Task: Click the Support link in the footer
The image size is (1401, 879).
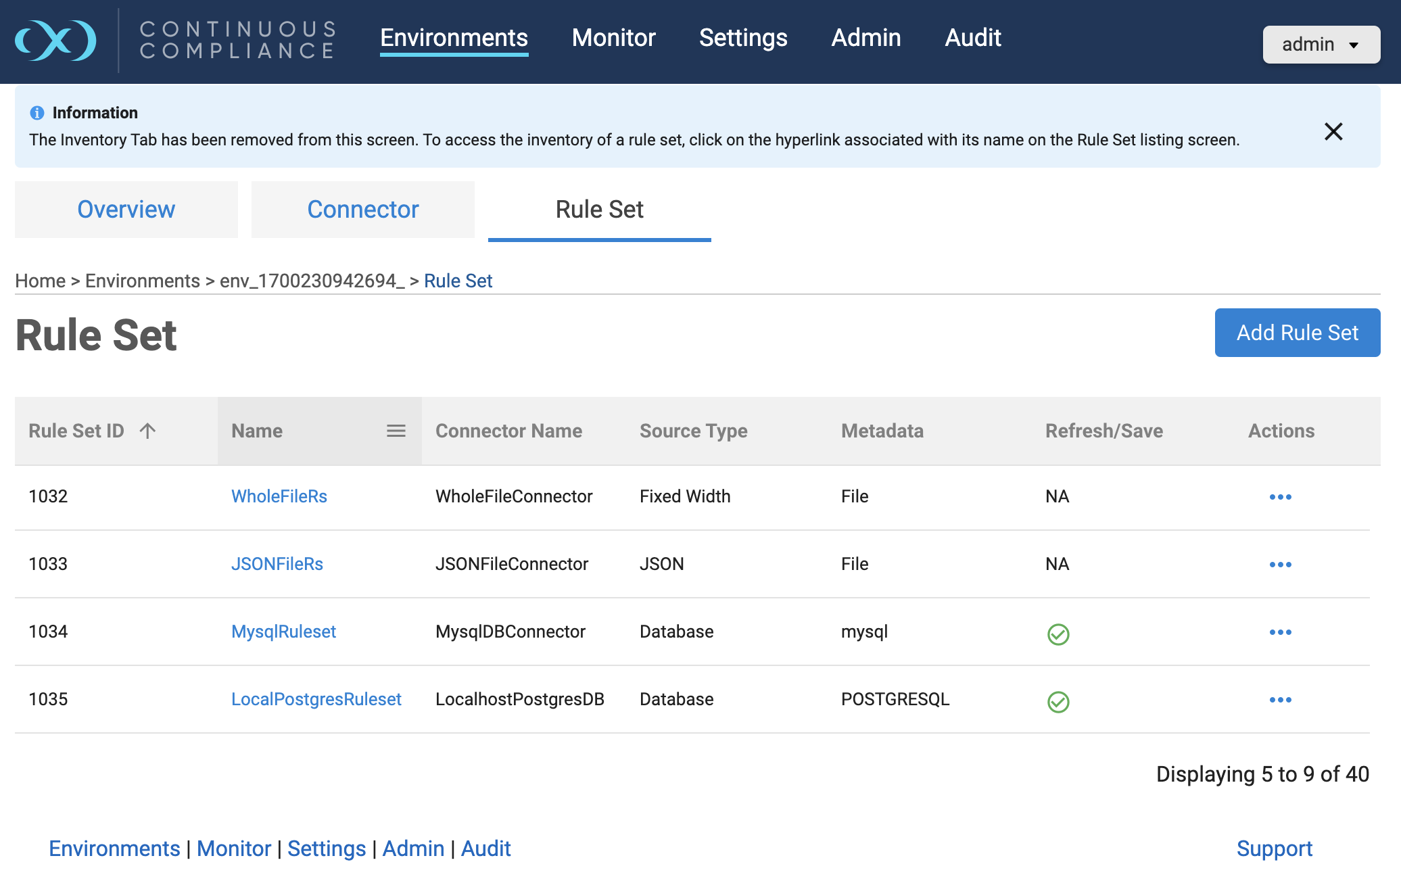Action: [x=1274, y=849]
